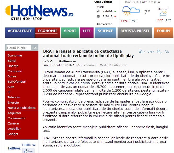Focus the 'Caută în știri' search field
This screenshot has height=153, width=174.
tap(19, 48)
